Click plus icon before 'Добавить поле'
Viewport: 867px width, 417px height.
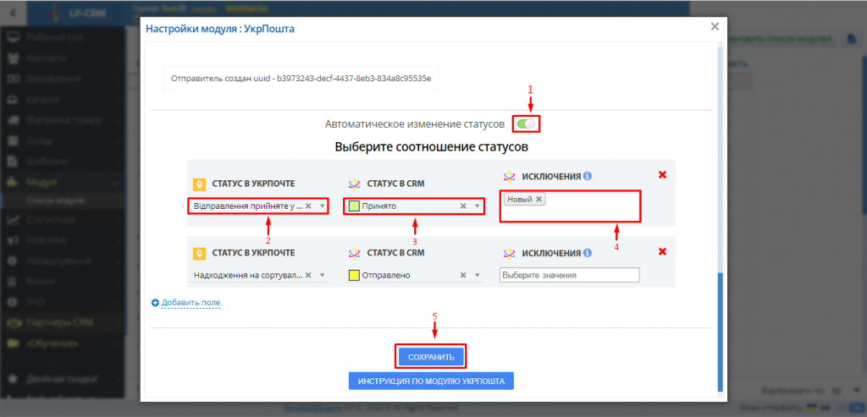pyautogui.click(x=156, y=303)
